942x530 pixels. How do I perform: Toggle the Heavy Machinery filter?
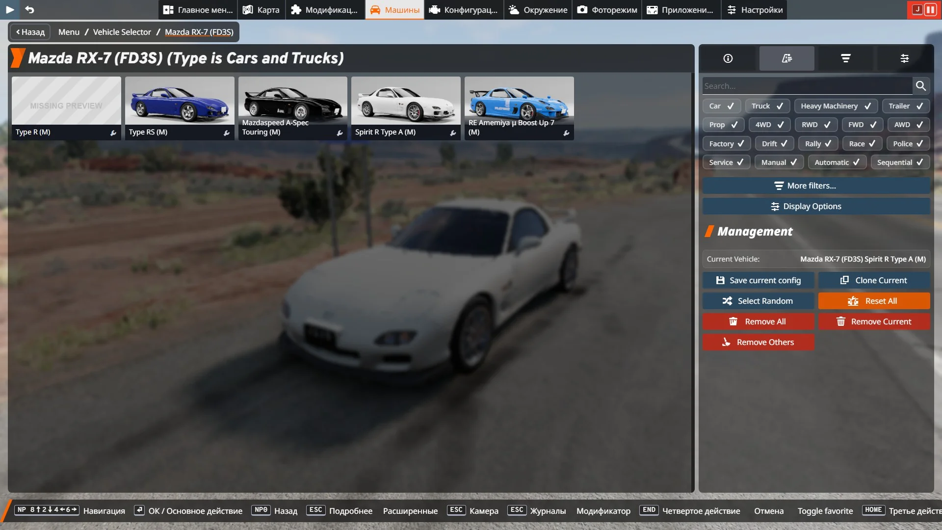point(836,106)
